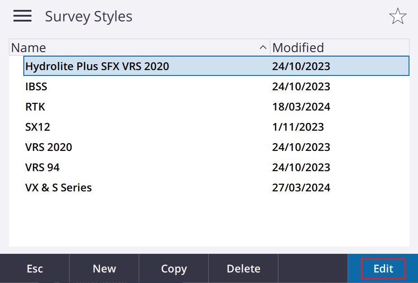This screenshot has height=283, width=418.
Task: Select the RTK survey style
Action: tap(216, 107)
